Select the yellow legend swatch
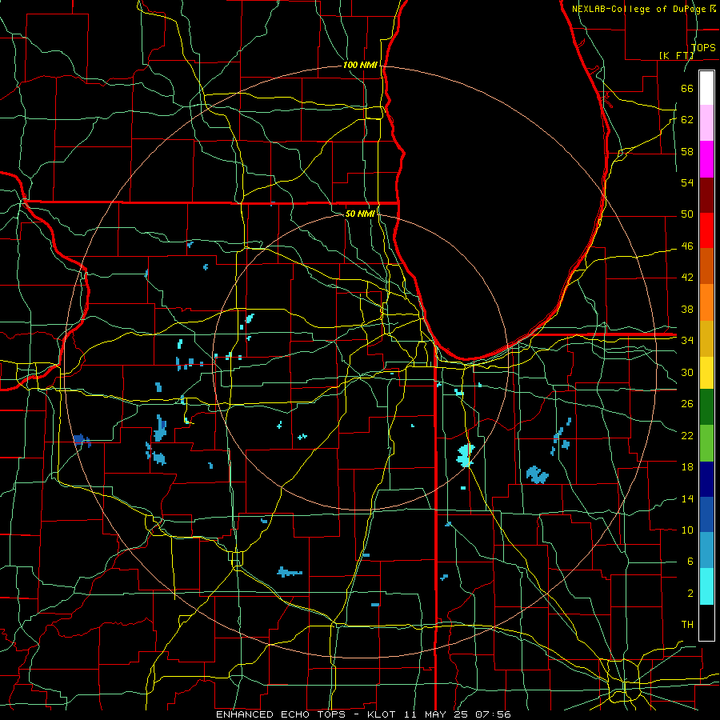The width and height of the screenshot is (720, 720). [706, 372]
